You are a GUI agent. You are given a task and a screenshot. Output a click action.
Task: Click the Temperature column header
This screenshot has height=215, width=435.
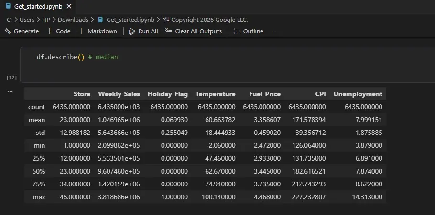click(215, 94)
